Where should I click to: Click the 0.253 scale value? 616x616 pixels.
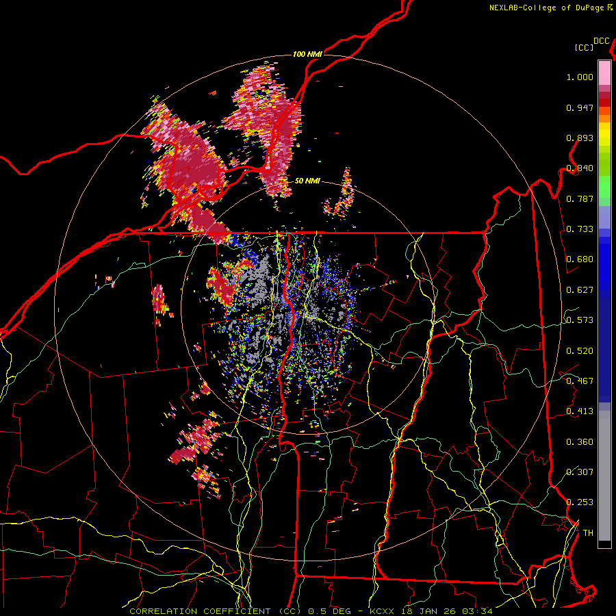[x=580, y=502]
